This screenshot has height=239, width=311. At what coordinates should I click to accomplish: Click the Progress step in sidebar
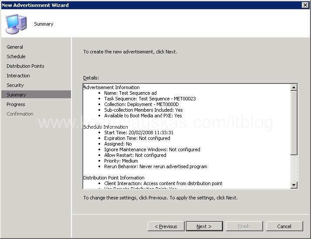pyautogui.click(x=16, y=104)
